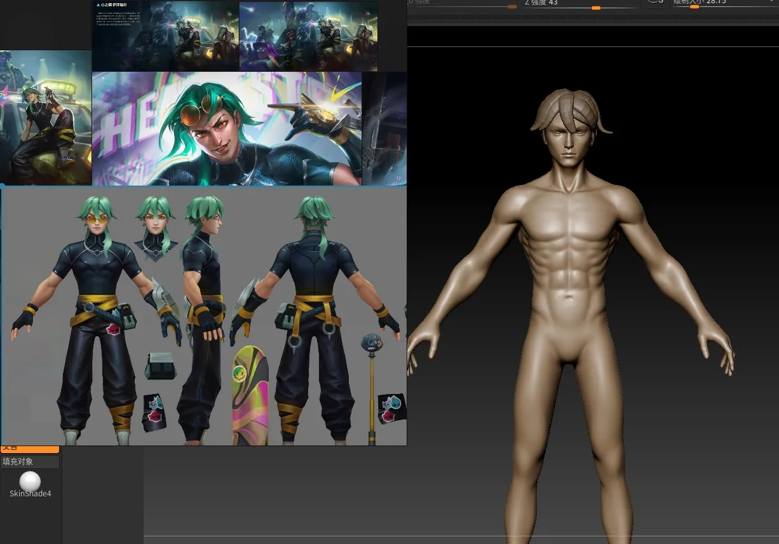Adjust the Z 强度 intensity slider handle
Viewport: 779px width, 544px height.
595,8
